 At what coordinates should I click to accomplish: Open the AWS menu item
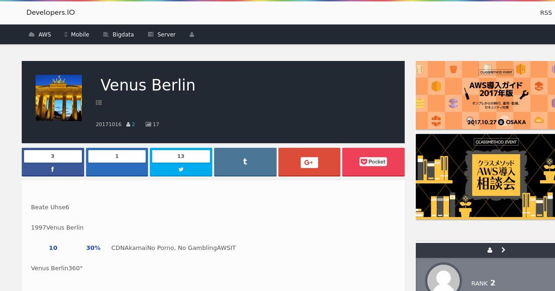tap(40, 35)
